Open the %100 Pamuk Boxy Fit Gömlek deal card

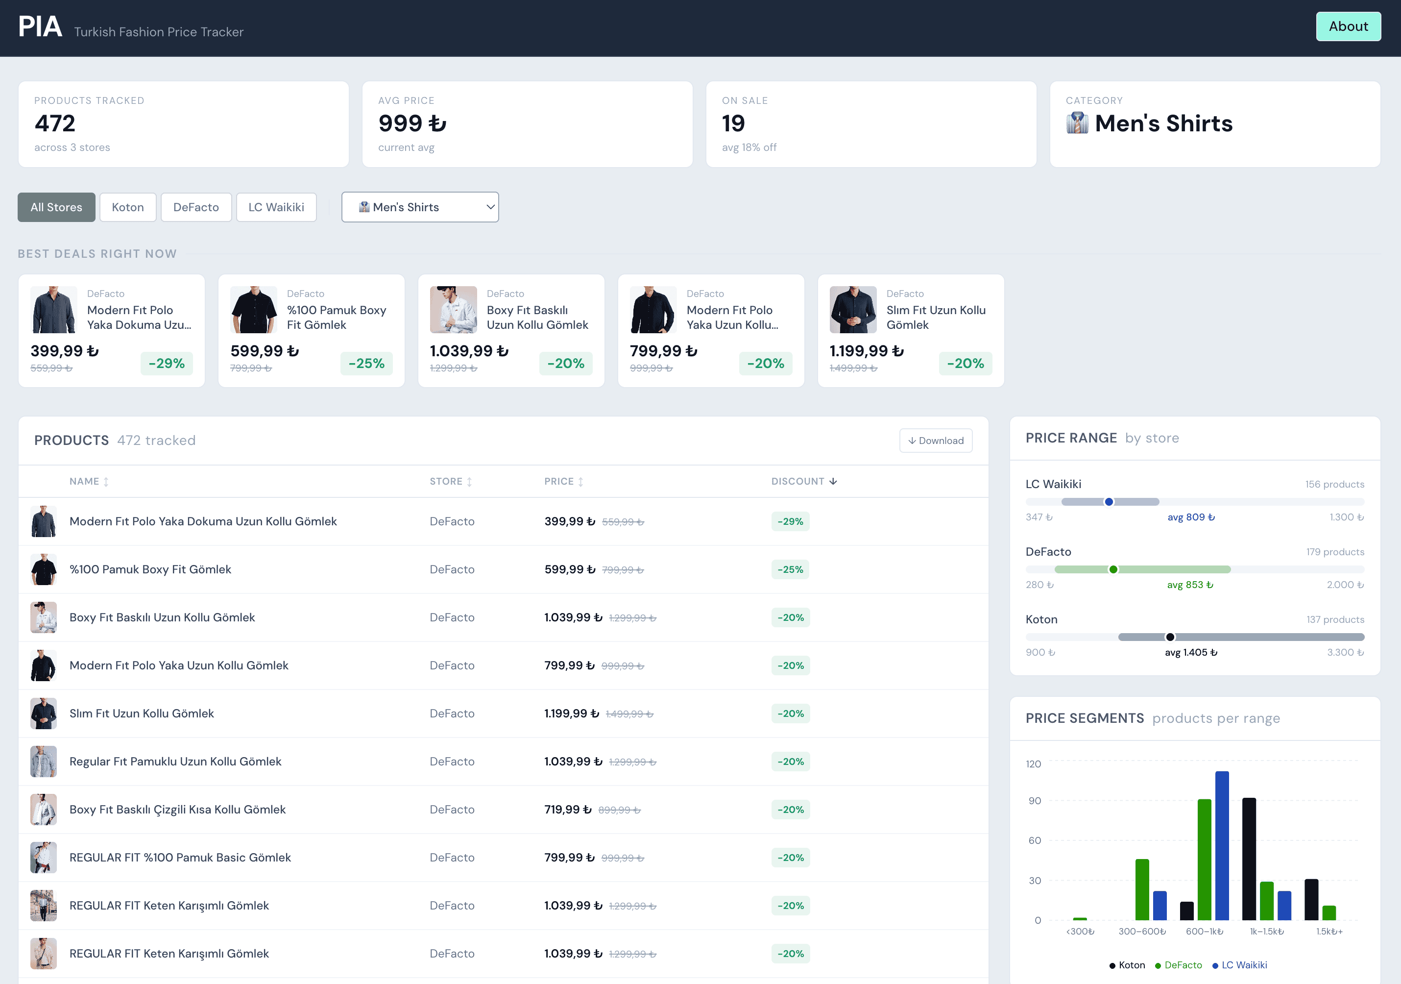coord(311,330)
